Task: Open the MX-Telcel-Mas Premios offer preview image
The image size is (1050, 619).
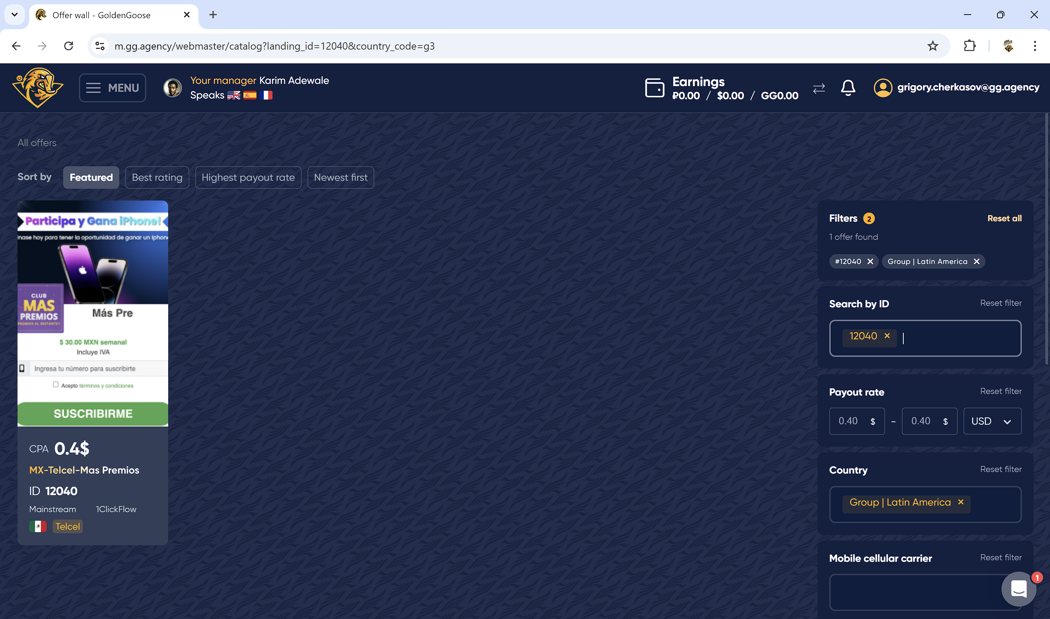Action: pyautogui.click(x=93, y=314)
